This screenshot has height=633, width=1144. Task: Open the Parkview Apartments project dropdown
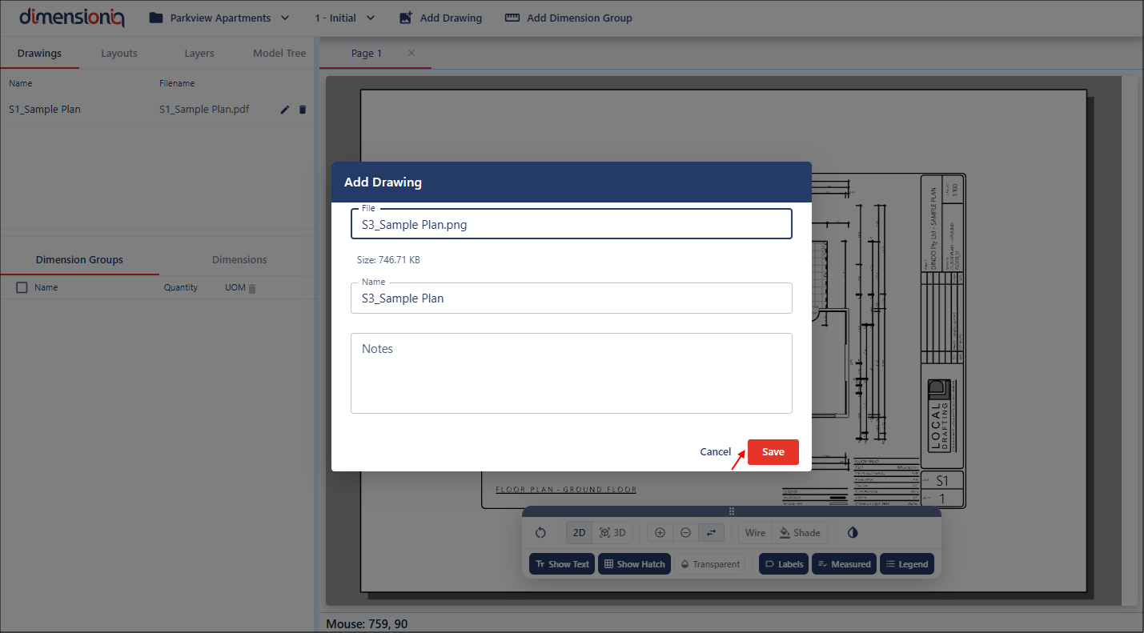click(219, 18)
